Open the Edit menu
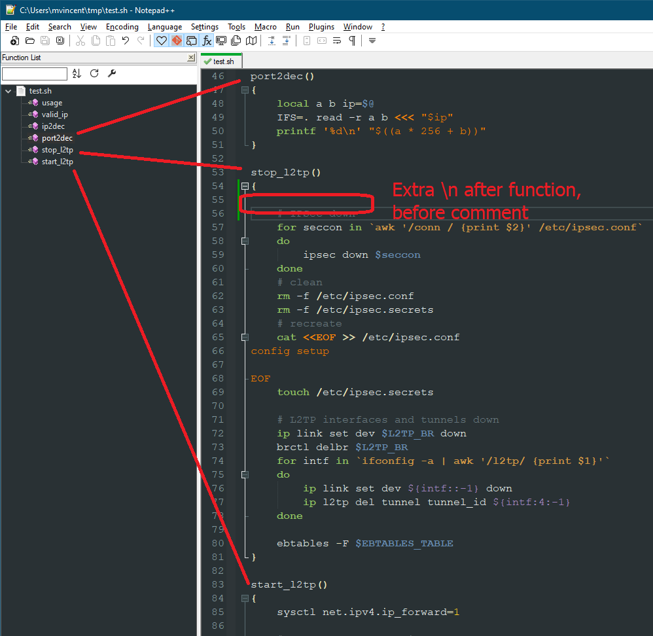 33,27
